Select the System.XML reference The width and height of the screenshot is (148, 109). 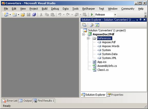(109, 58)
